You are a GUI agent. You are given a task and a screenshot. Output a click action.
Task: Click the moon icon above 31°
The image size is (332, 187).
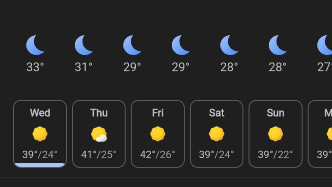point(84,45)
